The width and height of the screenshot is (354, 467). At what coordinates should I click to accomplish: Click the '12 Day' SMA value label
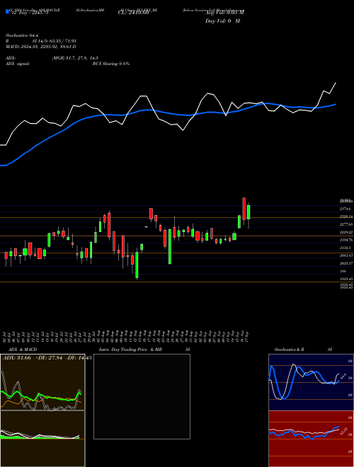(29, 13)
